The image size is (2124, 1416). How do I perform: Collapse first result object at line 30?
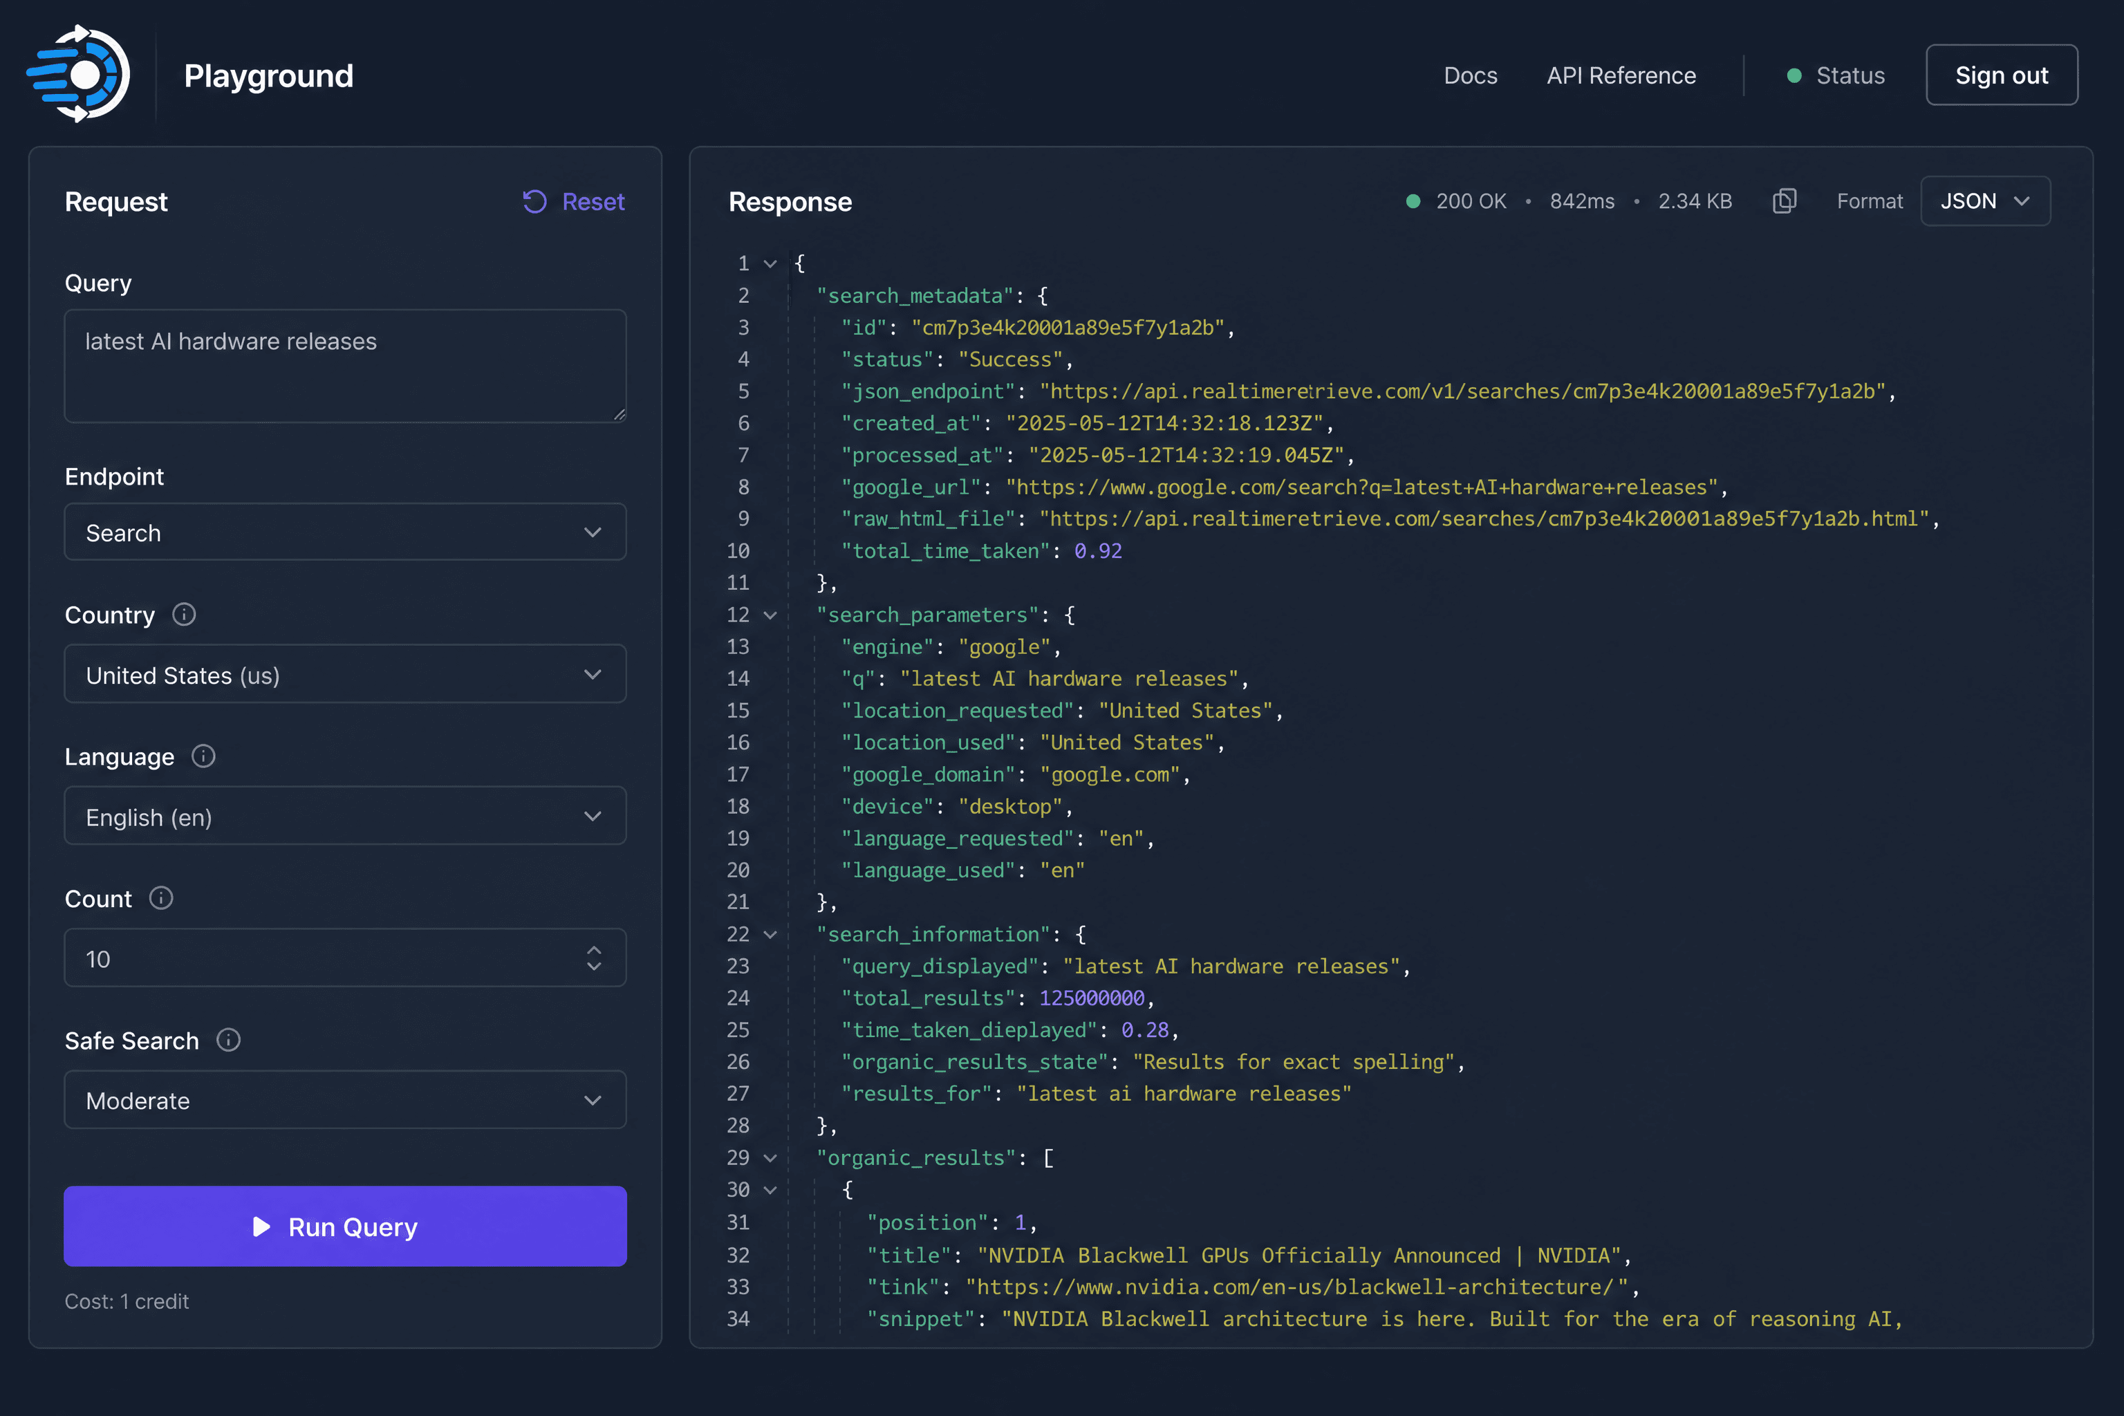770,1190
